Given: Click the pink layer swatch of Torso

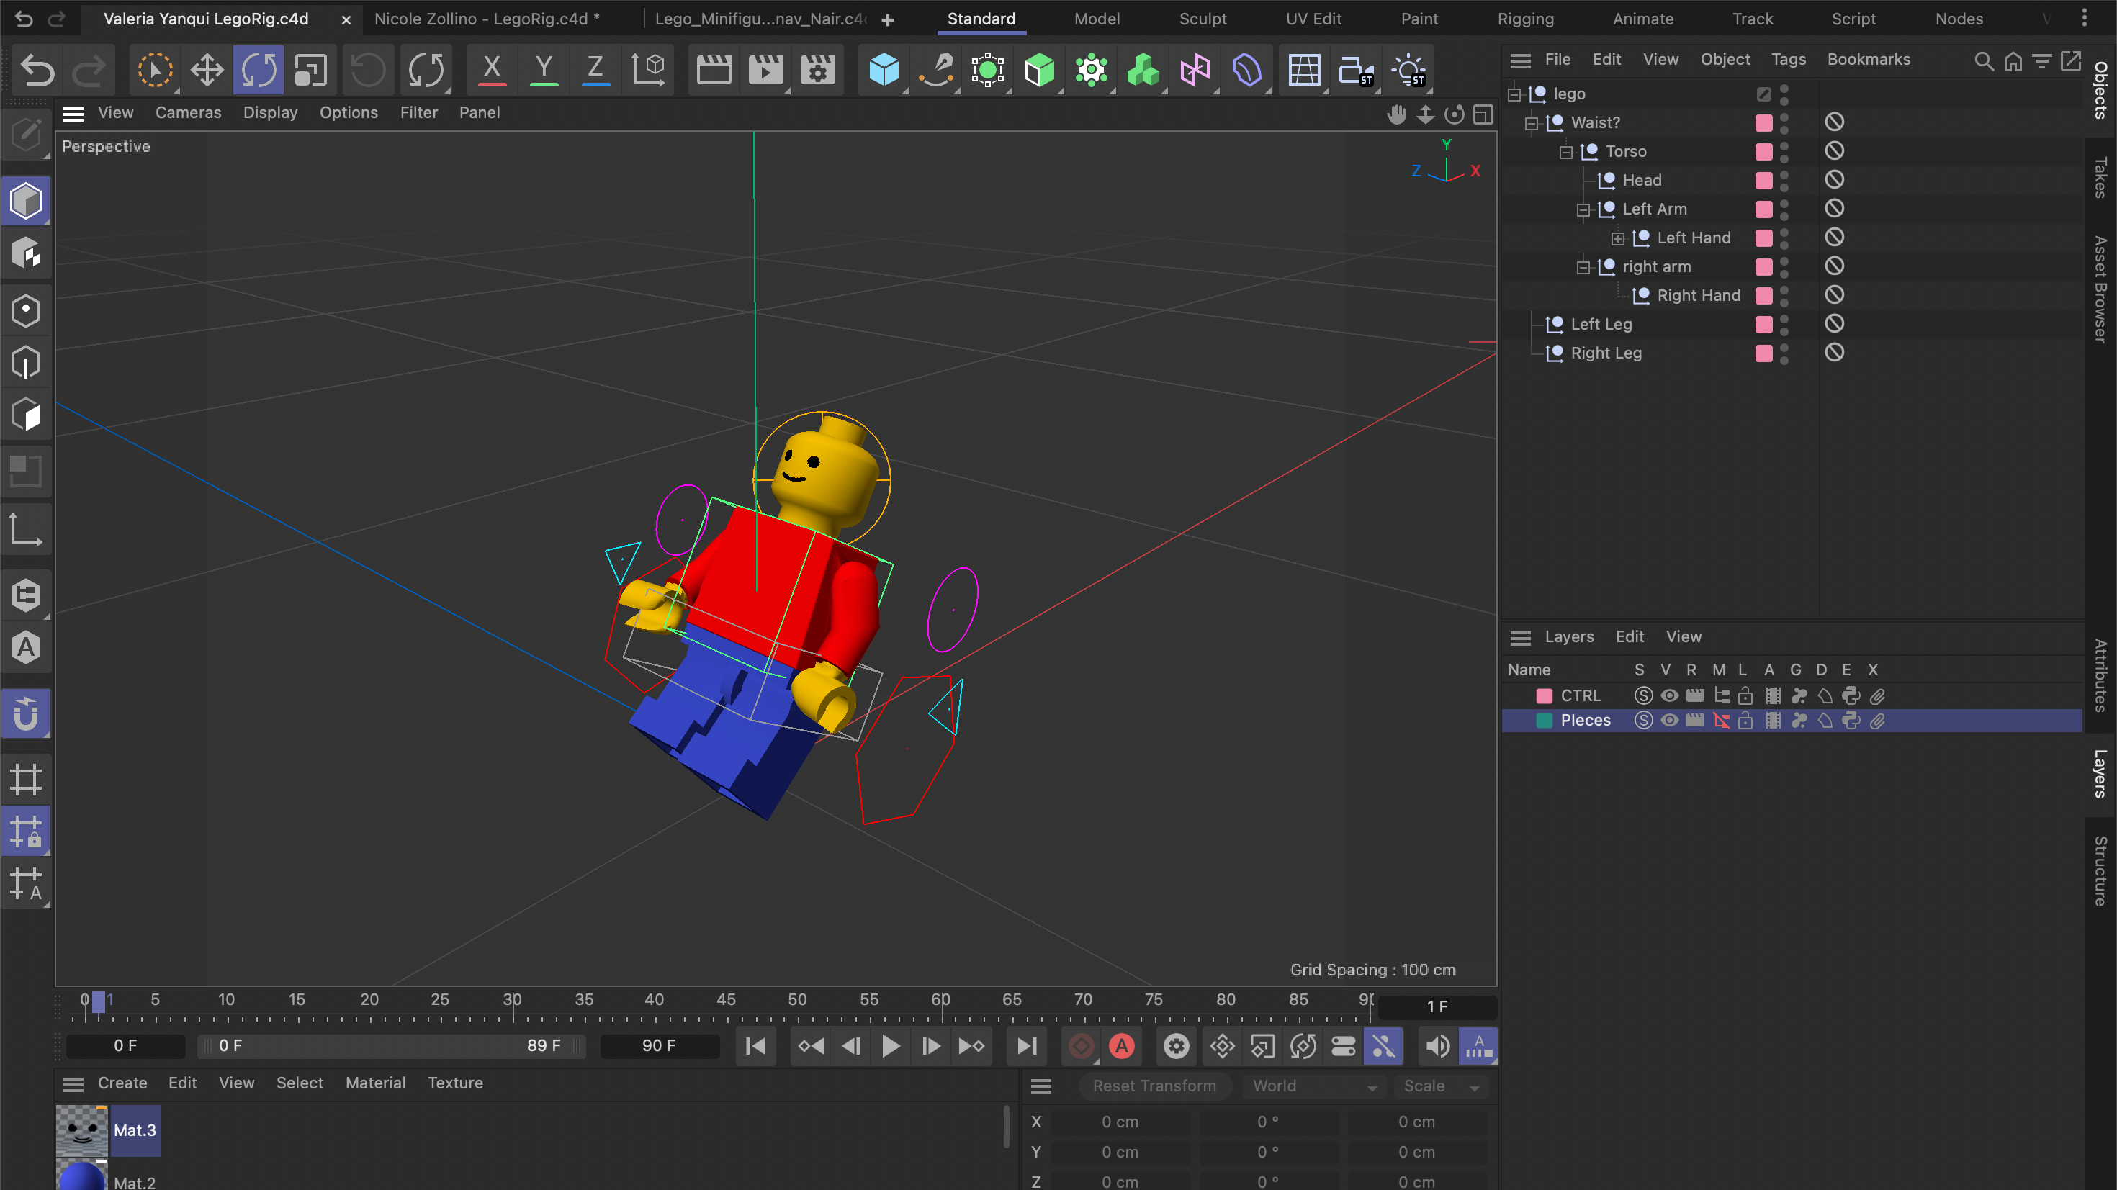Looking at the screenshot, I should pos(1763,151).
